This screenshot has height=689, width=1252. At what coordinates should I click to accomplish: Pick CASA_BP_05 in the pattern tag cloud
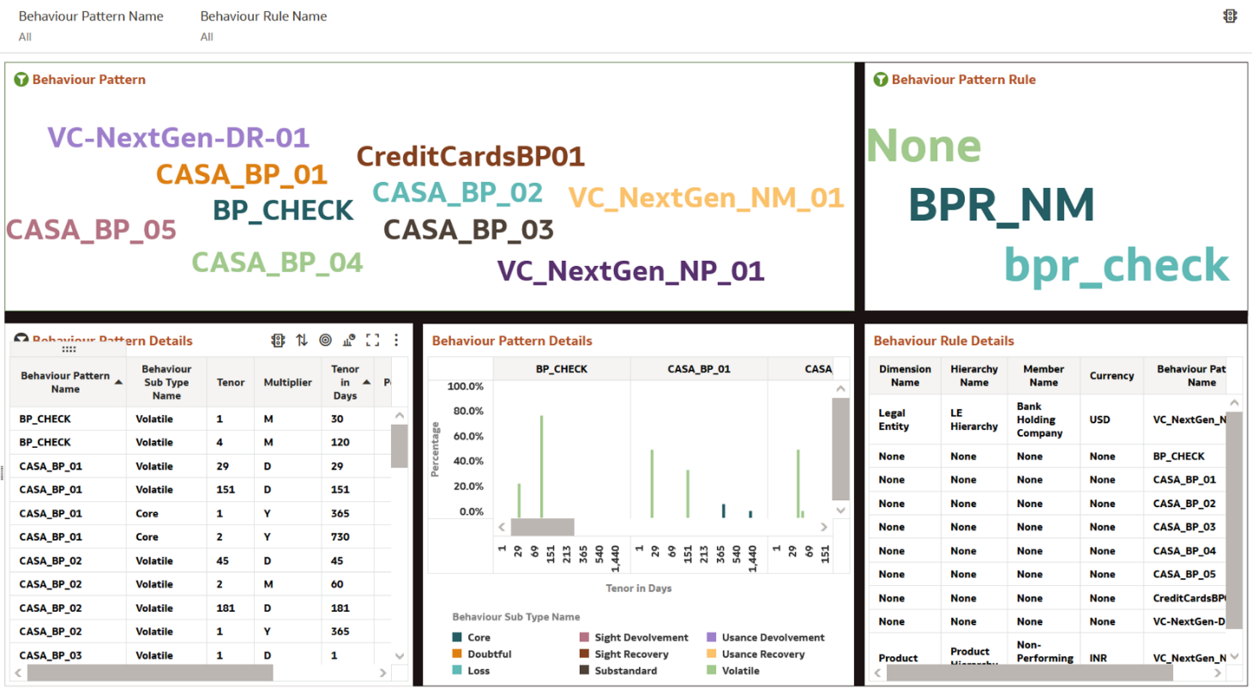tap(91, 230)
